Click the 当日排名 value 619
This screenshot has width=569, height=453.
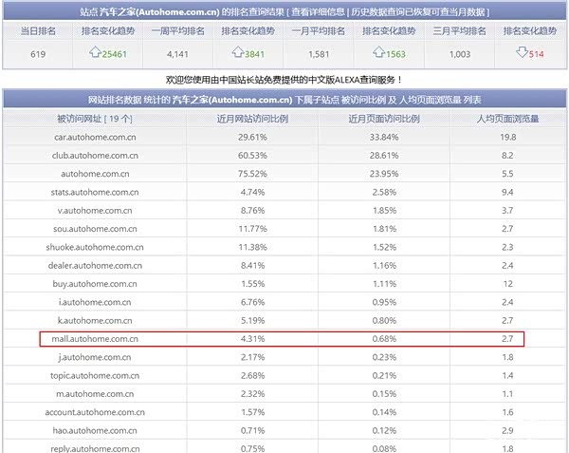[38, 54]
